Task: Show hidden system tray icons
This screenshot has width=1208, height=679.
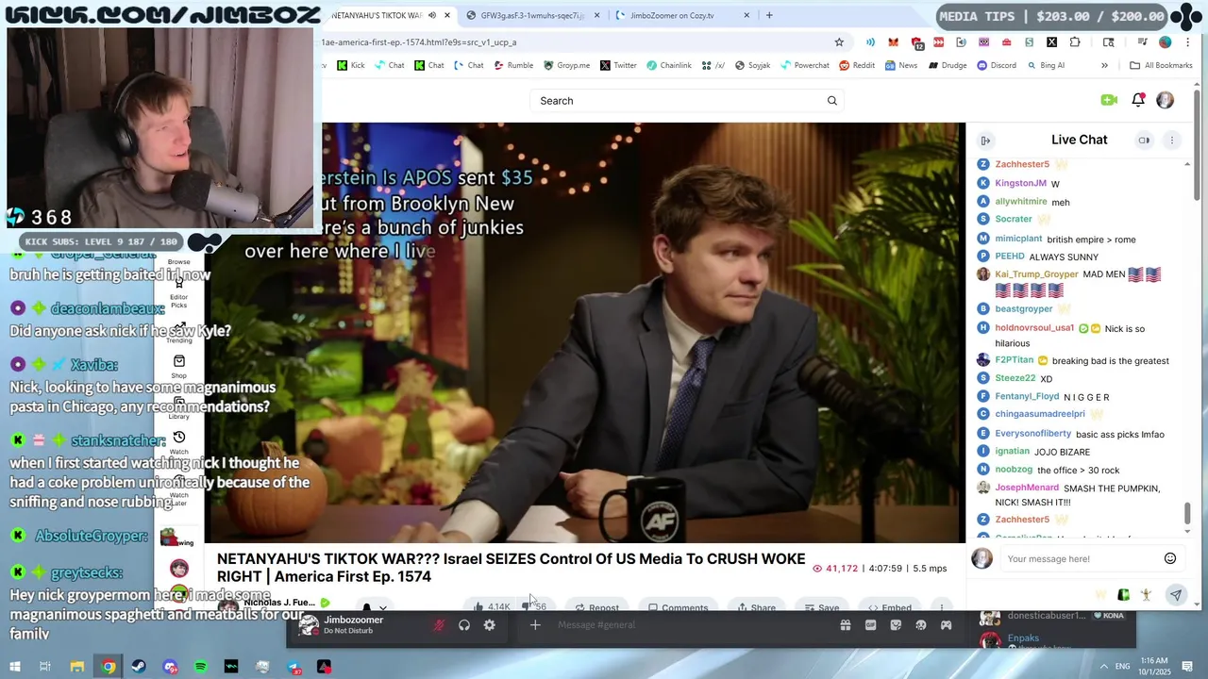Action: [1104, 667]
